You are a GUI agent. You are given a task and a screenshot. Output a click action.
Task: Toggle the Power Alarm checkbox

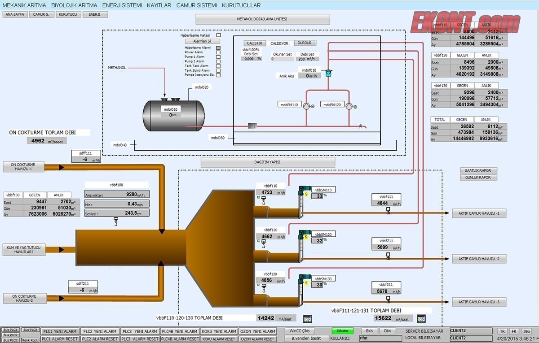coord(218,52)
